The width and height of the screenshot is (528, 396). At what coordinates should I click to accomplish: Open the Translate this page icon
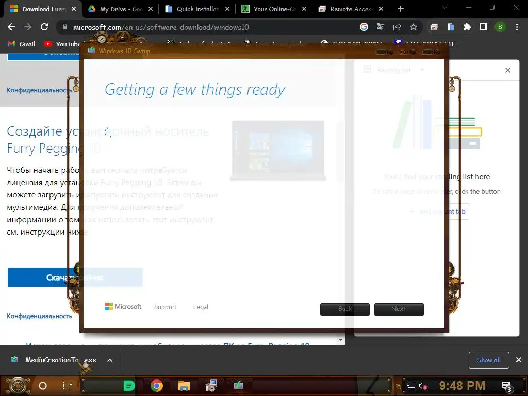coord(380,27)
